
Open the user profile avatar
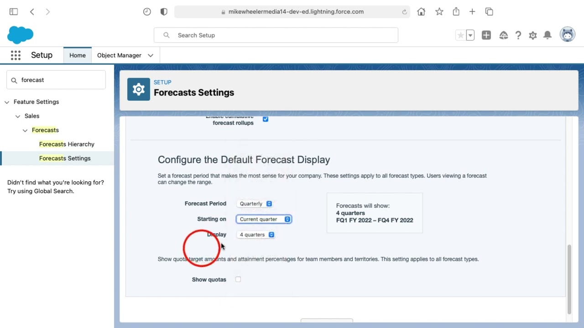click(568, 35)
